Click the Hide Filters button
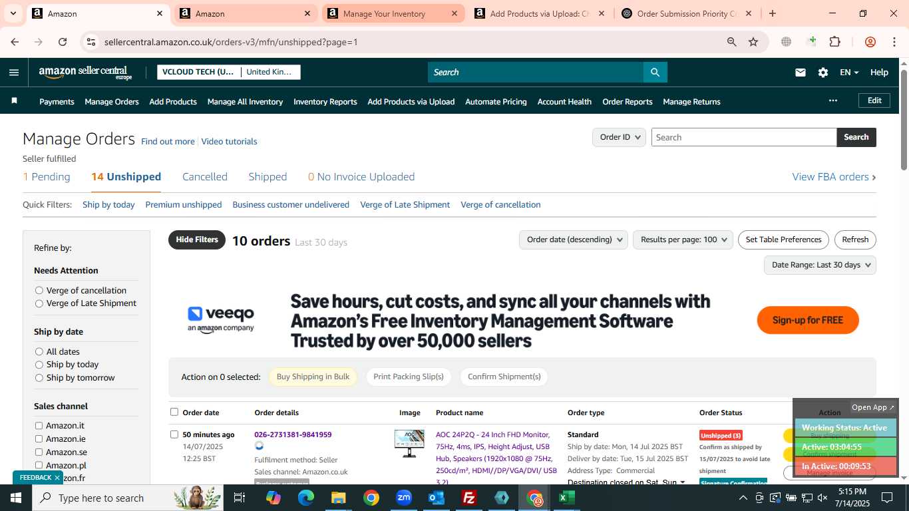The image size is (909, 511). (x=197, y=240)
